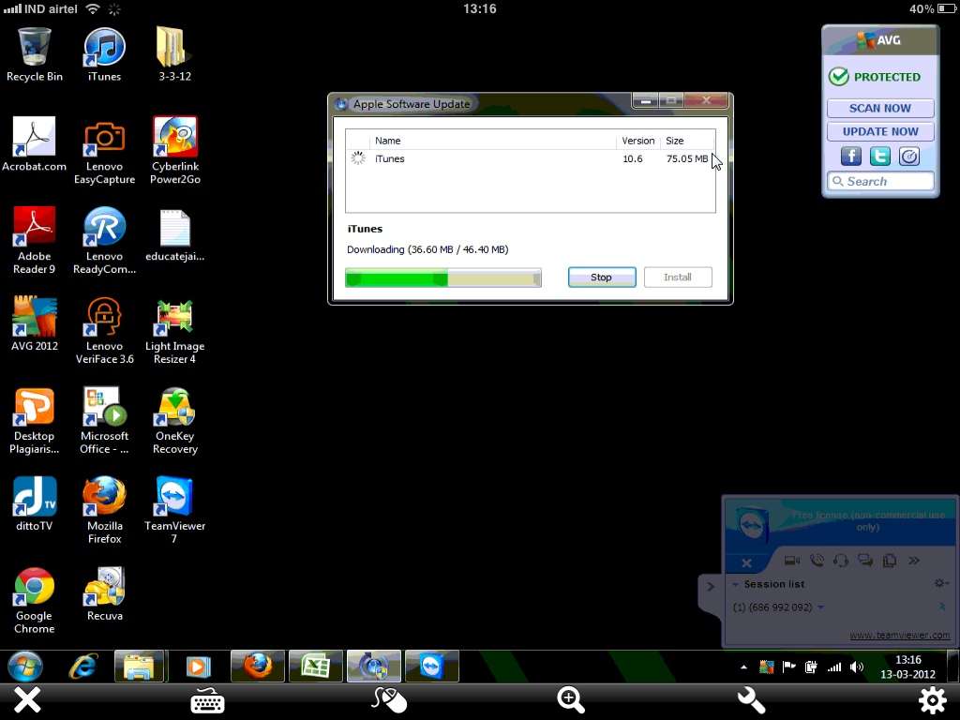Click the Version column header
The image size is (960, 720).
coord(637,141)
